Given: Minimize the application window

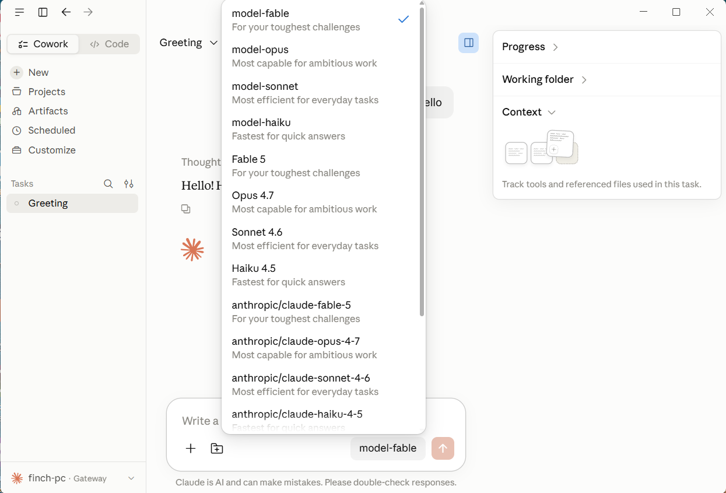Looking at the screenshot, I should [x=644, y=12].
